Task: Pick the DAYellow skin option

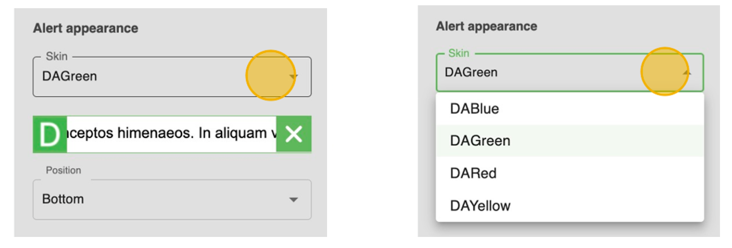Action: tap(480, 206)
